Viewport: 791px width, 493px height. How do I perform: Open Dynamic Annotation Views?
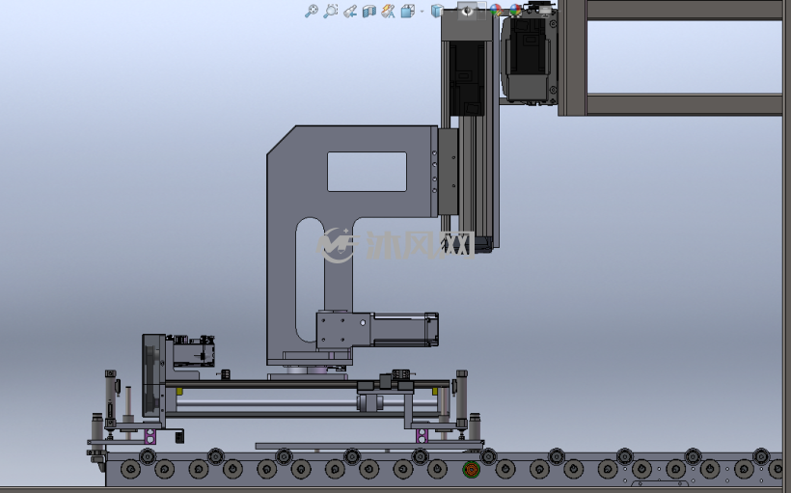389,12
